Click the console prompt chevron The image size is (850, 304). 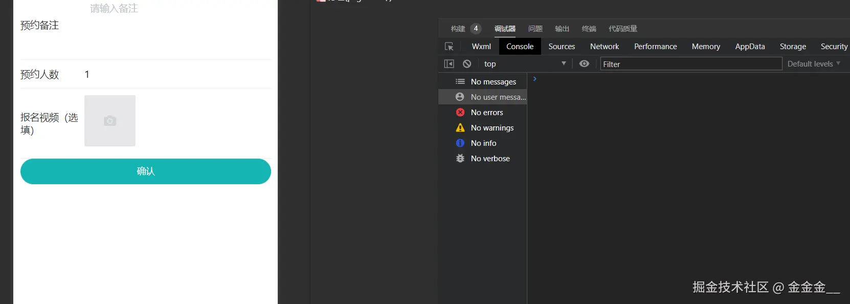click(535, 79)
